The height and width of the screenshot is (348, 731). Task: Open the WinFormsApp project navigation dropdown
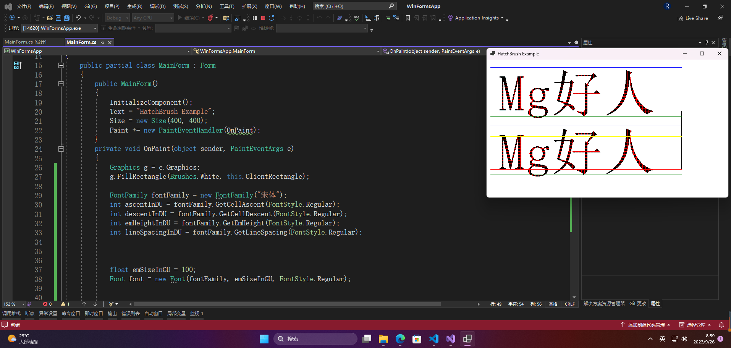pyautogui.click(x=97, y=51)
